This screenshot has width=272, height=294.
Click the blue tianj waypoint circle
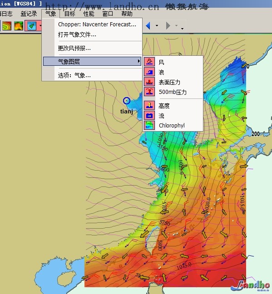point(127,101)
